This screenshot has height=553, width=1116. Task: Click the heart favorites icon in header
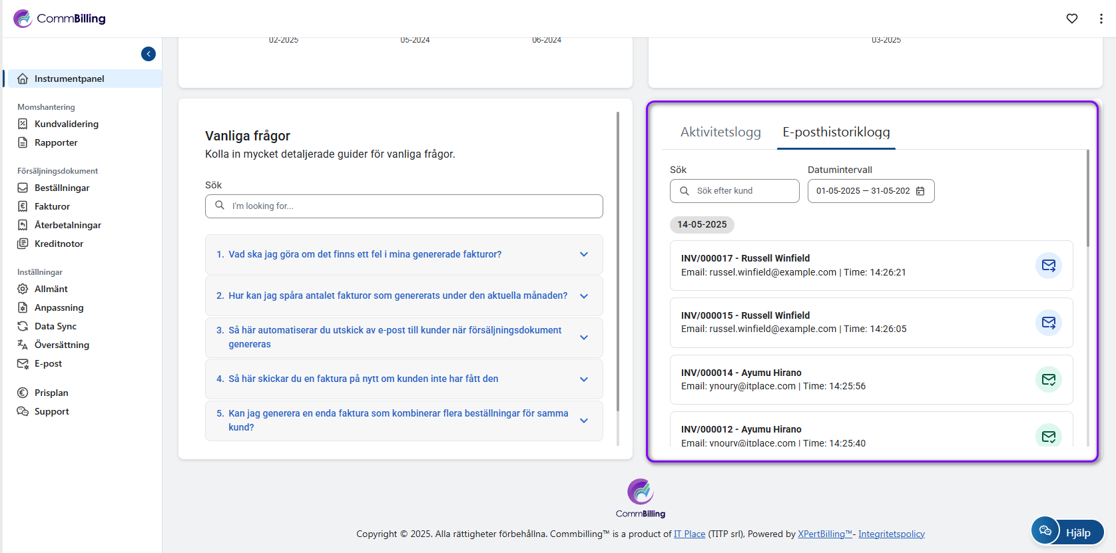pos(1071,19)
